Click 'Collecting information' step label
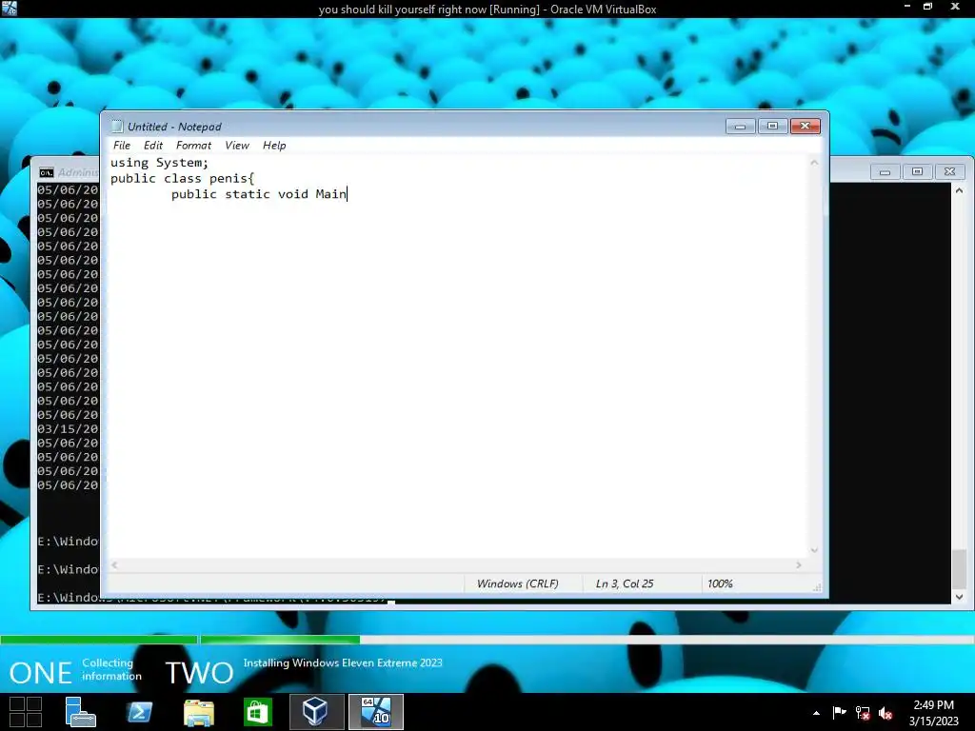975x731 pixels. (111, 669)
